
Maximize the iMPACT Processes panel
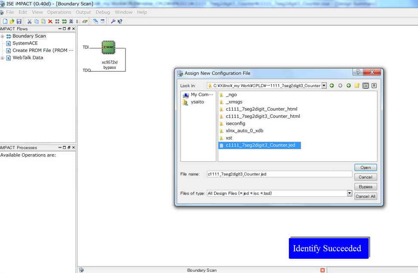tap(64, 147)
